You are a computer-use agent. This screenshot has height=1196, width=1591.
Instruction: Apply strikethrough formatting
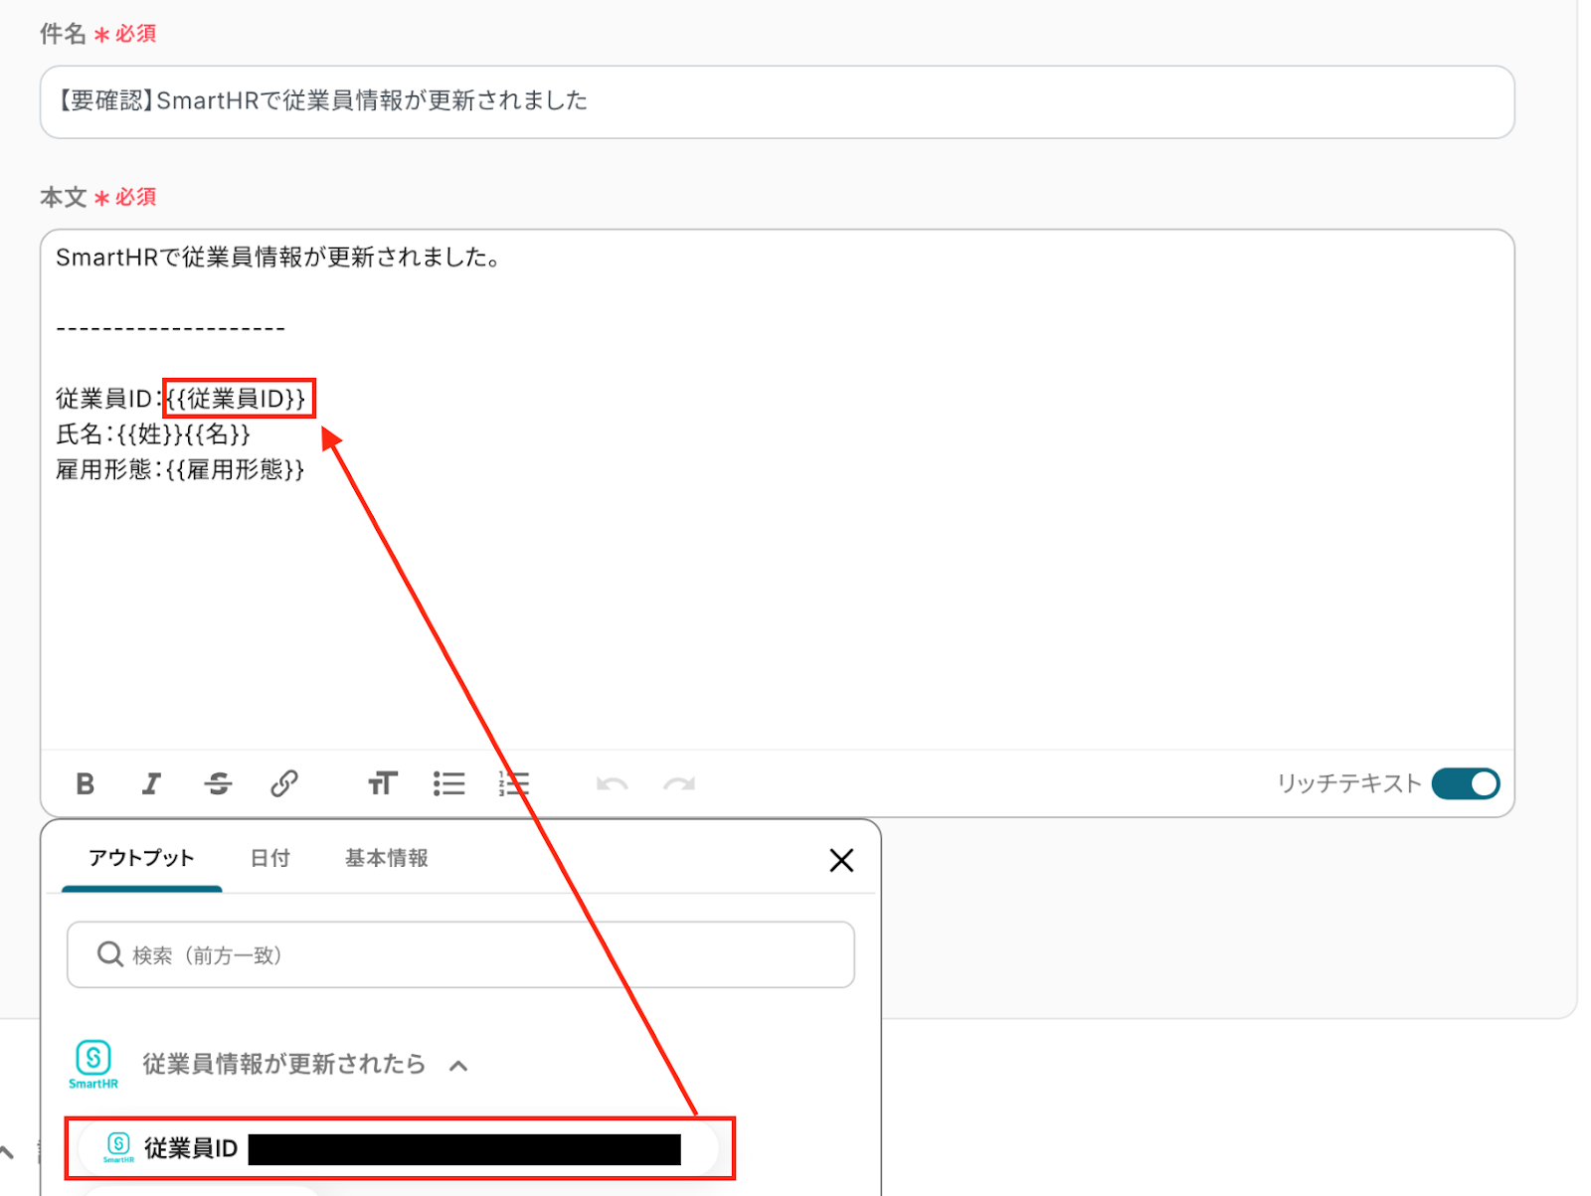[218, 784]
